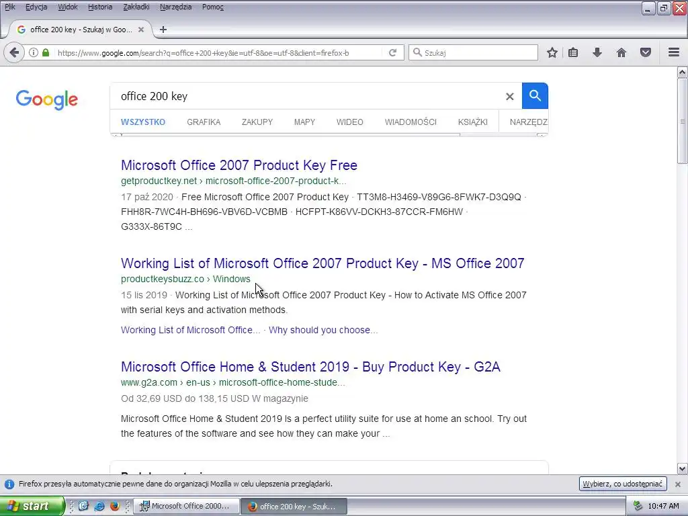Open 'Working List of Microsoft Office 2007 Product Key' result
Image resolution: width=688 pixels, height=516 pixels.
point(322,263)
